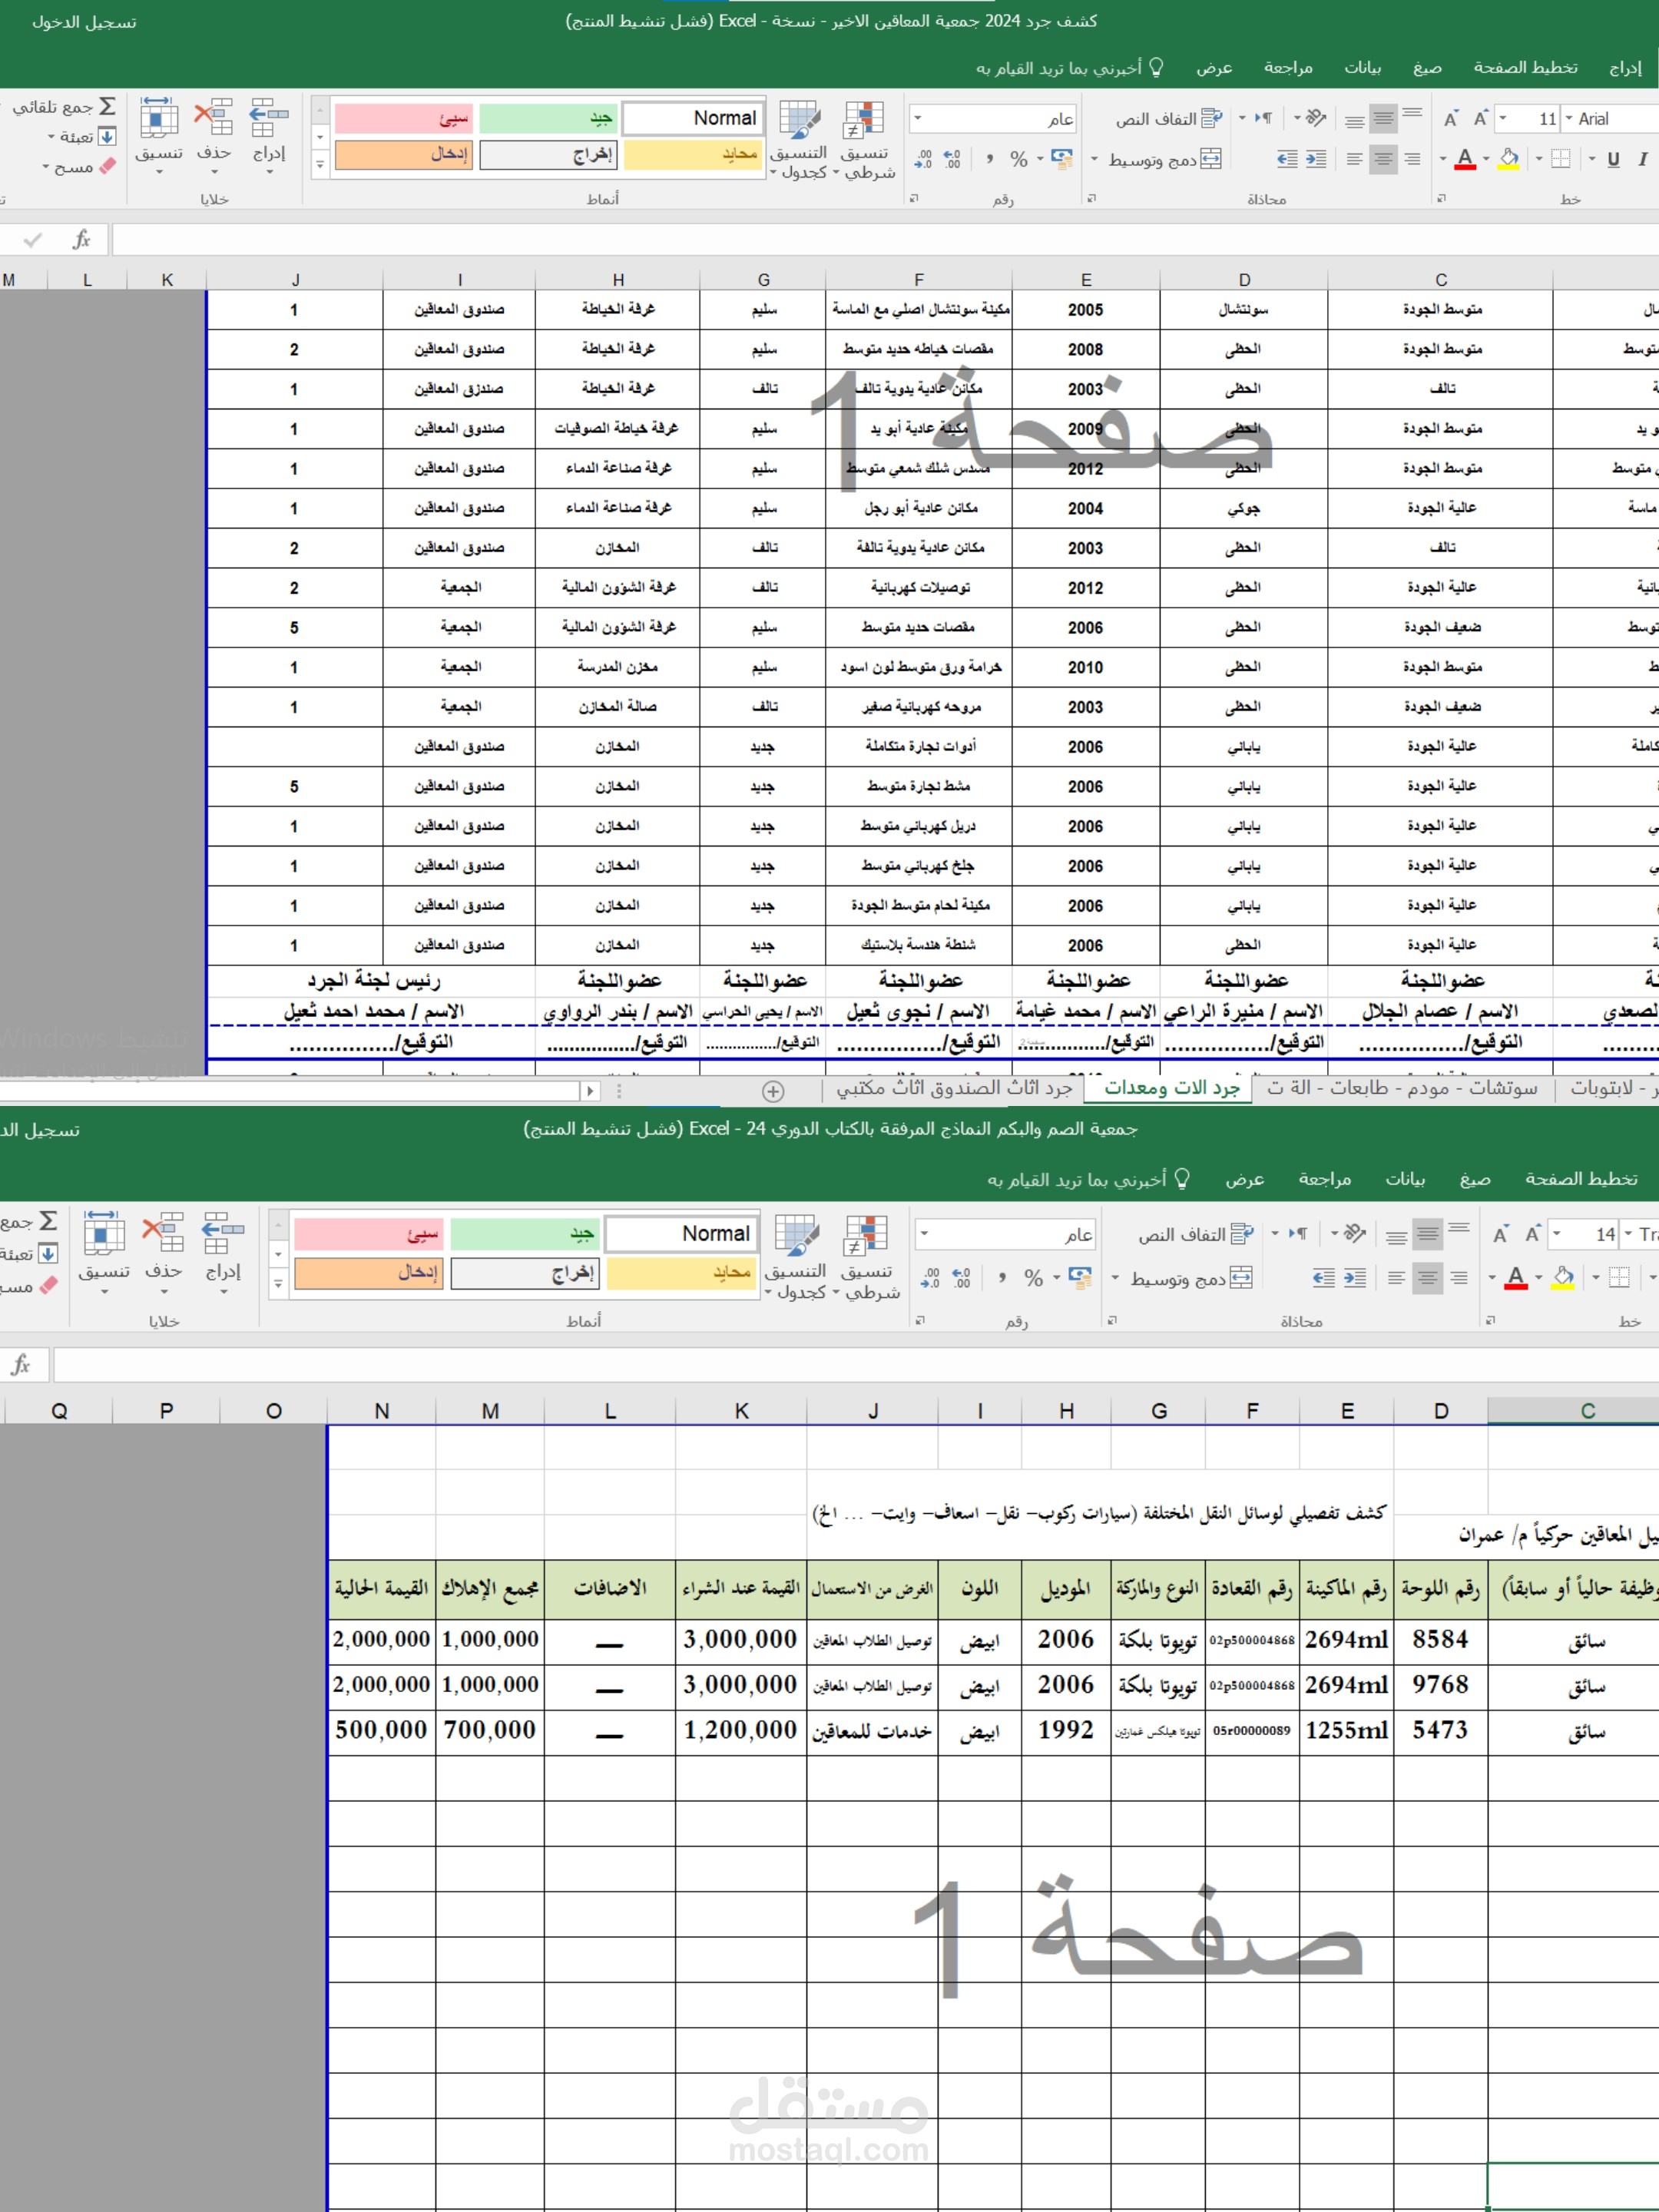1659x2212 pixels.
Task: Expand cell styles gallery in top window
Action: (x=320, y=167)
